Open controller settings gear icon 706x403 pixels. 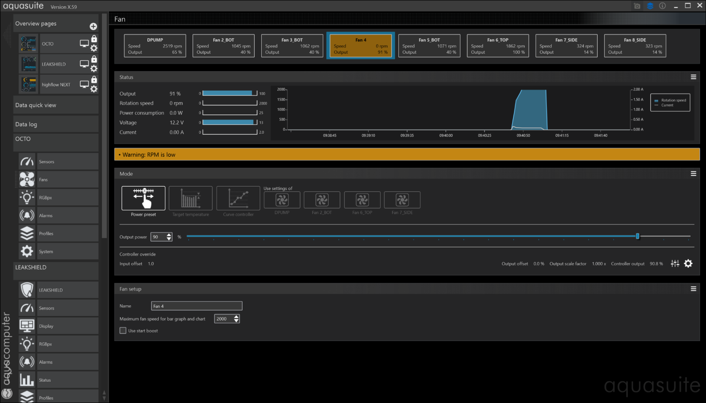tap(688, 263)
